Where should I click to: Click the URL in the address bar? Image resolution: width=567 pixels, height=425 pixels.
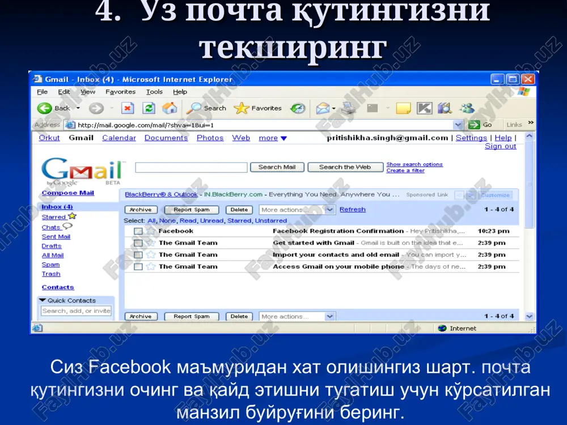point(146,125)
